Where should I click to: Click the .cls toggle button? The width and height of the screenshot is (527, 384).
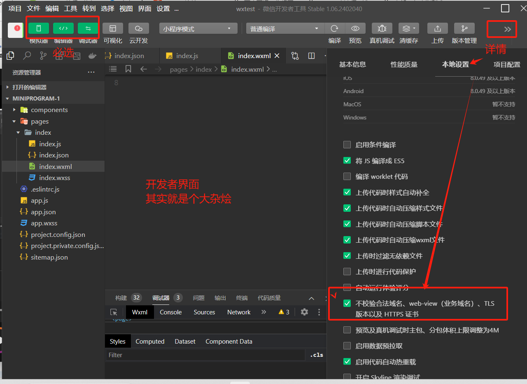317,355
